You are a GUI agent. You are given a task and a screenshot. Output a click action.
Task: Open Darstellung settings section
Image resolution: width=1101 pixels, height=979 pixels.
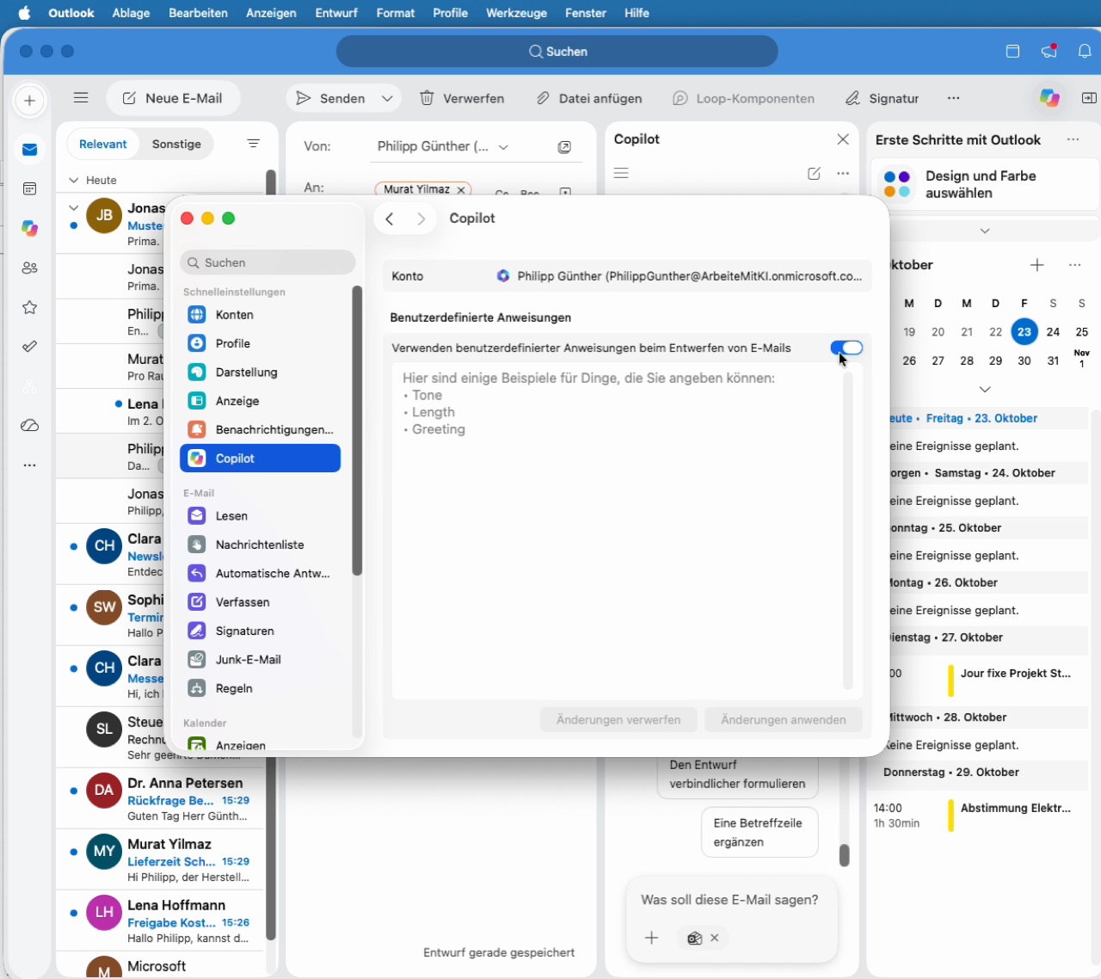pyautogui.click(x=260, y=373)
